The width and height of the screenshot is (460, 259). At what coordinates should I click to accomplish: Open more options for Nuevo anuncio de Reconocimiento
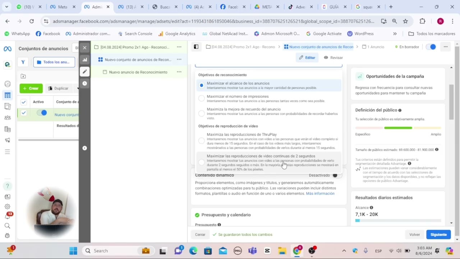tap(179, 72)
